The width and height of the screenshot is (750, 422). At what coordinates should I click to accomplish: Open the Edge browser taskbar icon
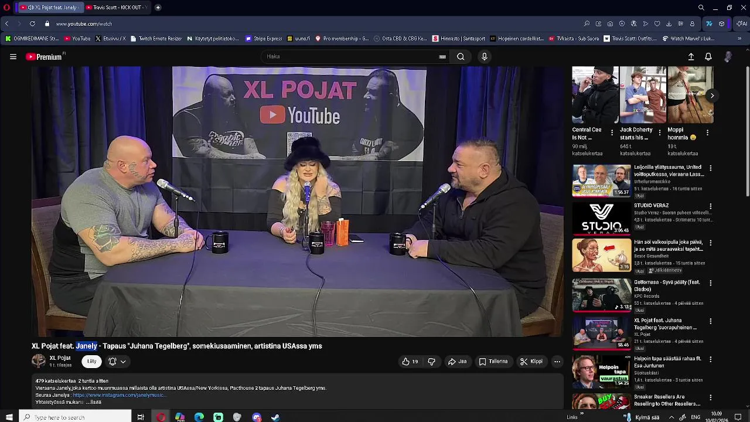pos(199,417)
